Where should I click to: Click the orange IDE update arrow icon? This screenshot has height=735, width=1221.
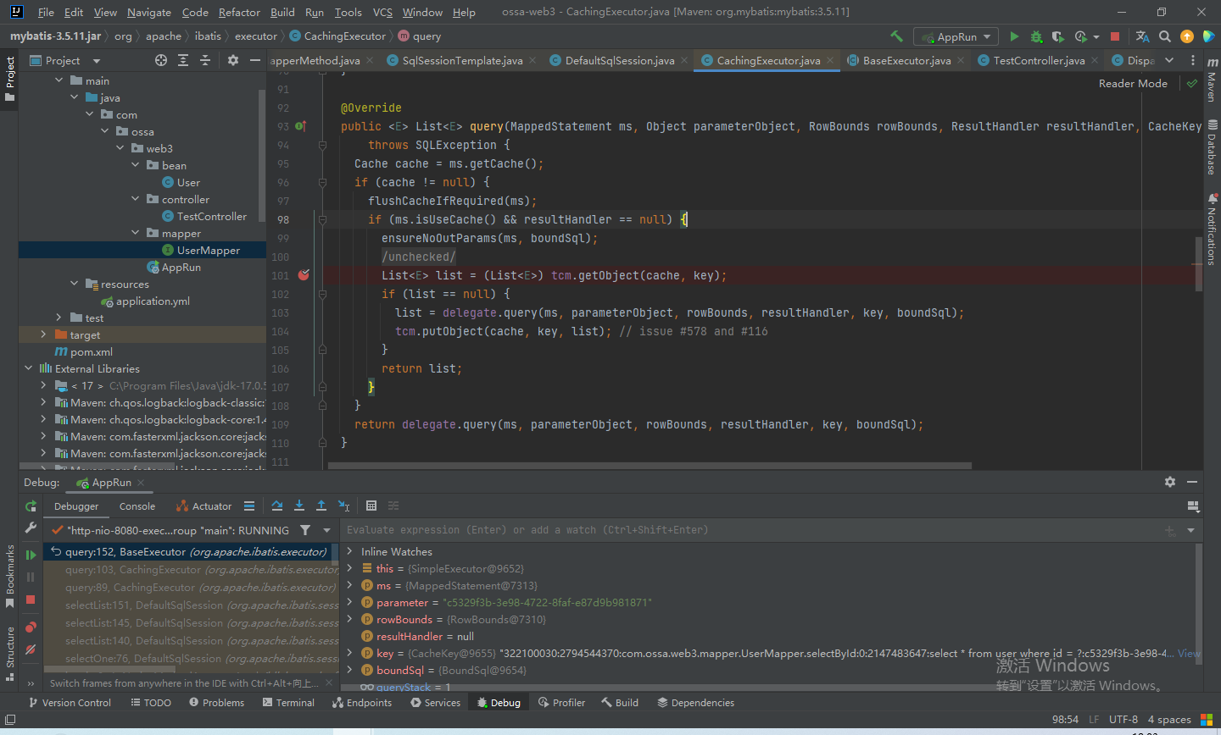pos(1187,36)
